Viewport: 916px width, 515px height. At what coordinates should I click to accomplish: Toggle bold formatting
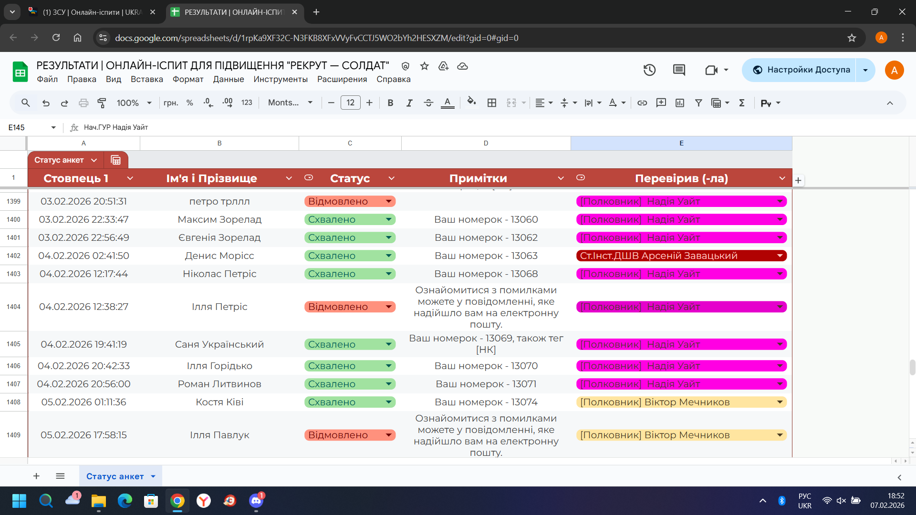[x=390, y=103]
